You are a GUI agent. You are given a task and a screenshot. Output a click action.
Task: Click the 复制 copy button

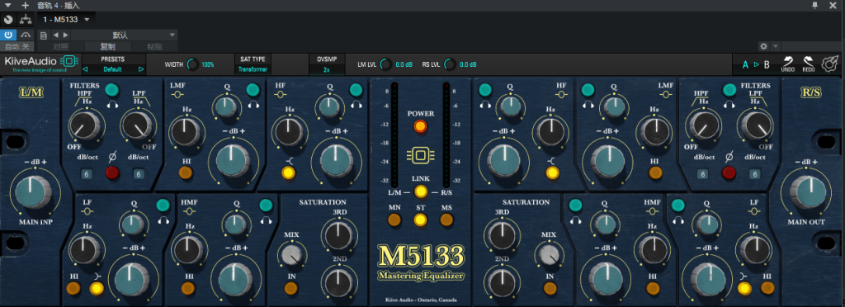pyautogui.click(x=108, y=47)
